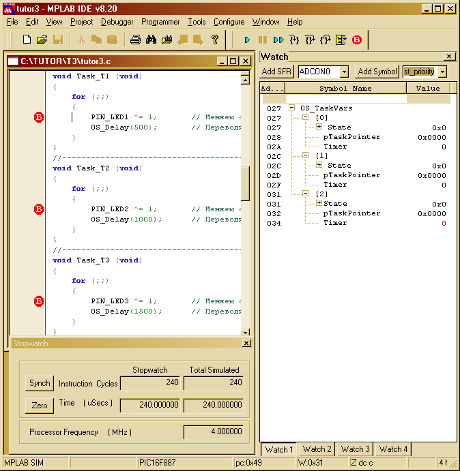Open Breakpoints dialog via red B toolbar icon
Image resolution: width=460 pixels, height=471 pixels.
point(357,40)
